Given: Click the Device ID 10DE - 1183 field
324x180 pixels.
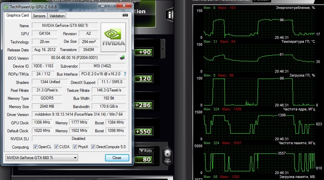Looking at the screenshot, I should pos(43,66).
